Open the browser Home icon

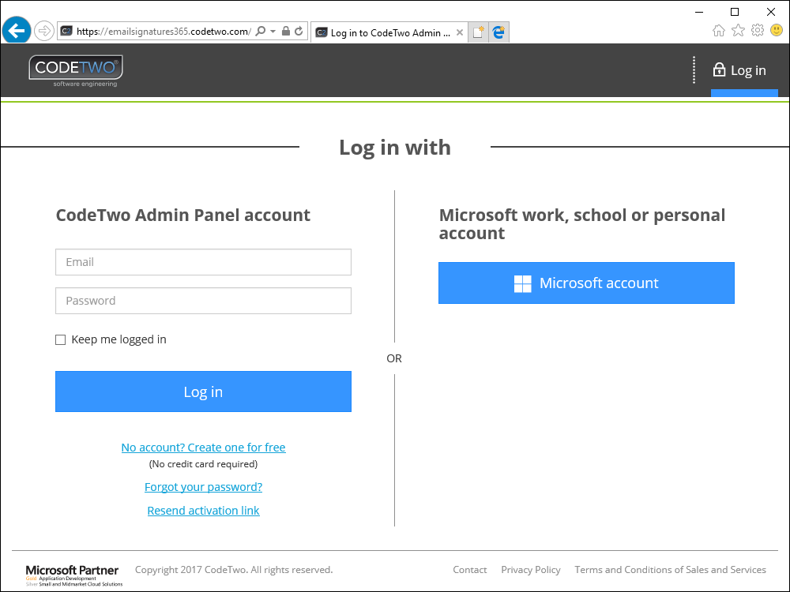coord(718,29)
